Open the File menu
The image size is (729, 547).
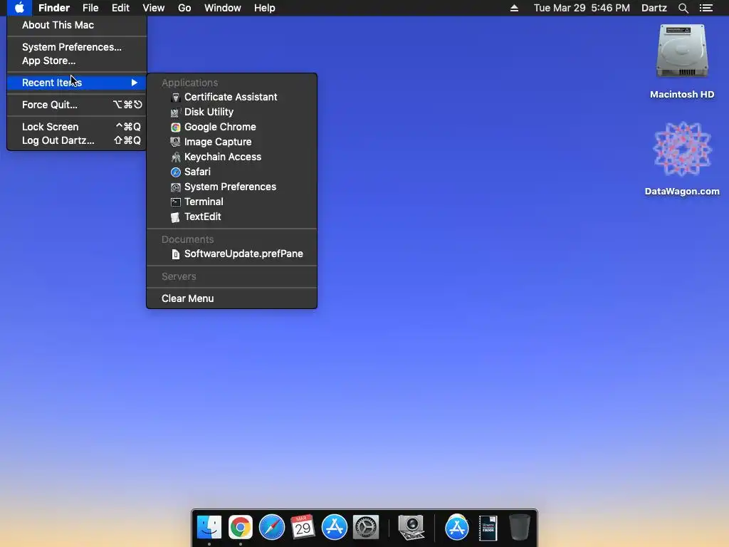90,8
